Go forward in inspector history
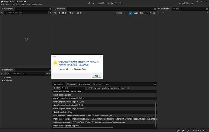This screenshot has width=209, height=132. pyautogui.click(x=163, y=12)
